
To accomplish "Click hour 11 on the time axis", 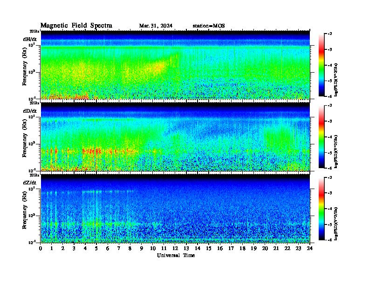I will (164, 249).
